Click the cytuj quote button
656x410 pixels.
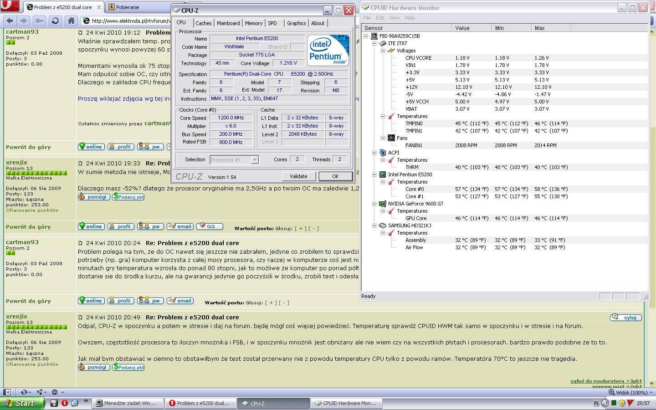pos(626,318)
